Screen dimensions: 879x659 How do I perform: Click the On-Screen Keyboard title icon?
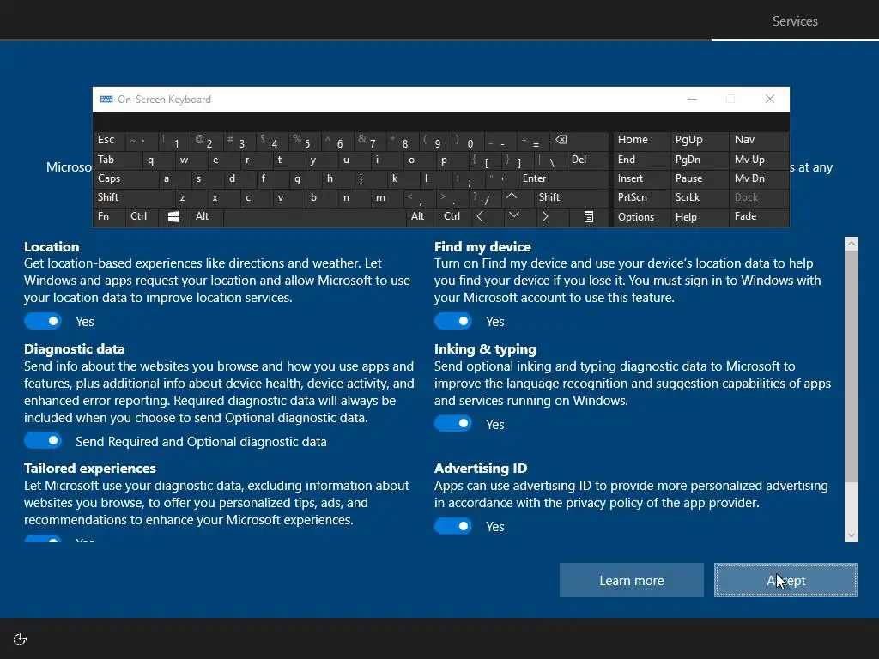click(106, 100)
